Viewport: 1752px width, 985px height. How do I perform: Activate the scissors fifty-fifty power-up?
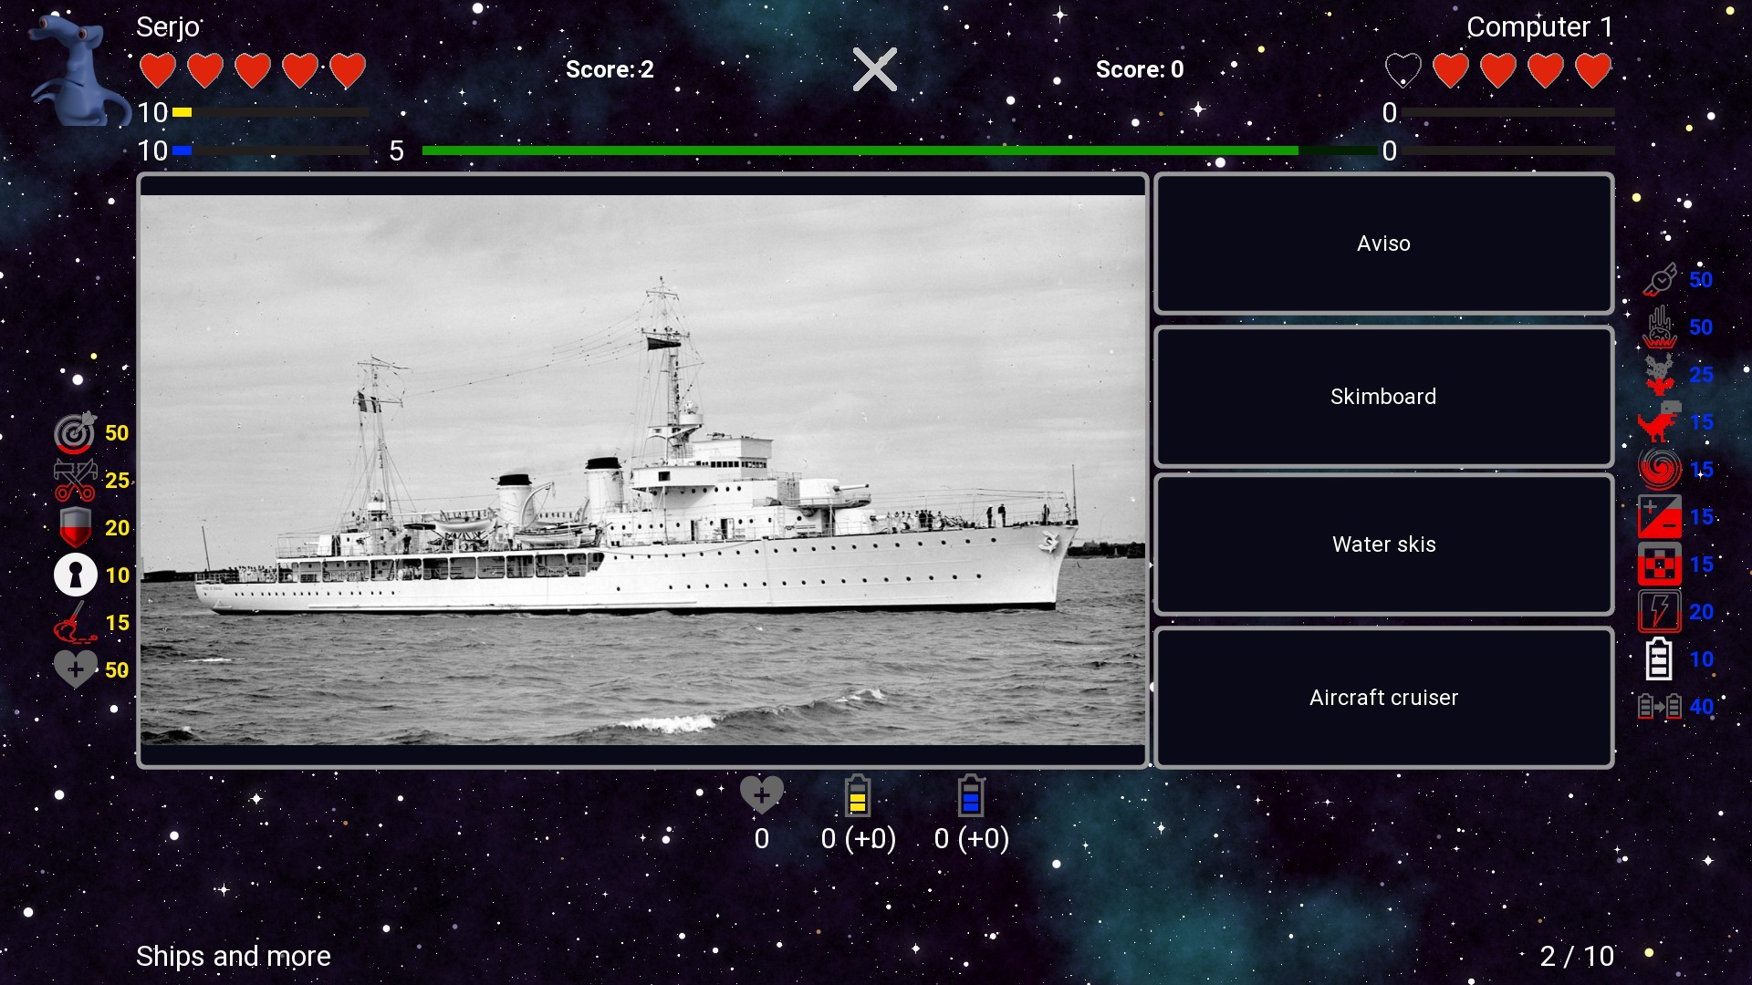[x=76, y=480]
